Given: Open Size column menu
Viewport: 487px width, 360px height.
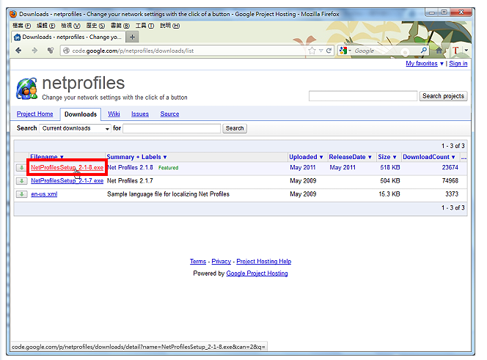Looking at the screenshot, I should tap(387, 157).
